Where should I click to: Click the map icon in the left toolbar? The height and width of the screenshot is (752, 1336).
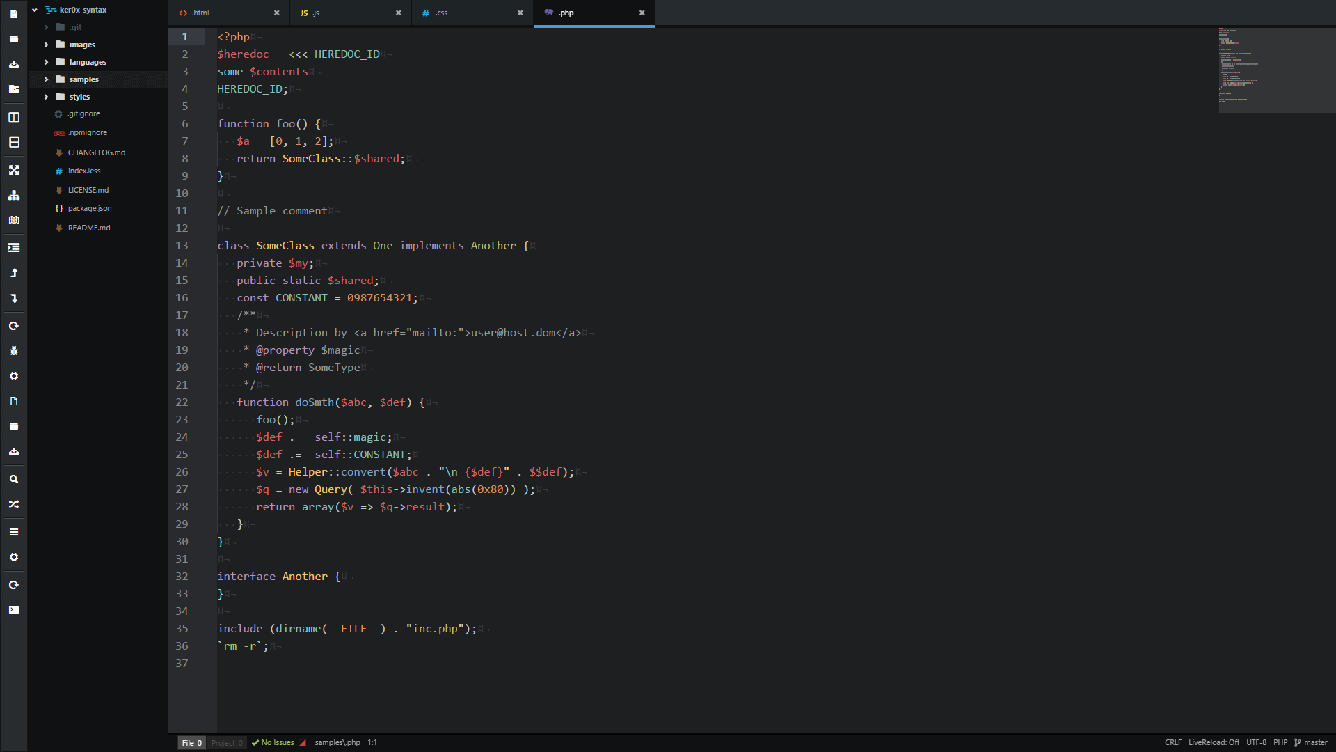click(14, 220)
